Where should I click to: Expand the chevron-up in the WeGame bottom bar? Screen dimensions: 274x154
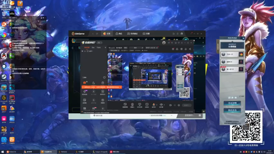tap(172, 115)
